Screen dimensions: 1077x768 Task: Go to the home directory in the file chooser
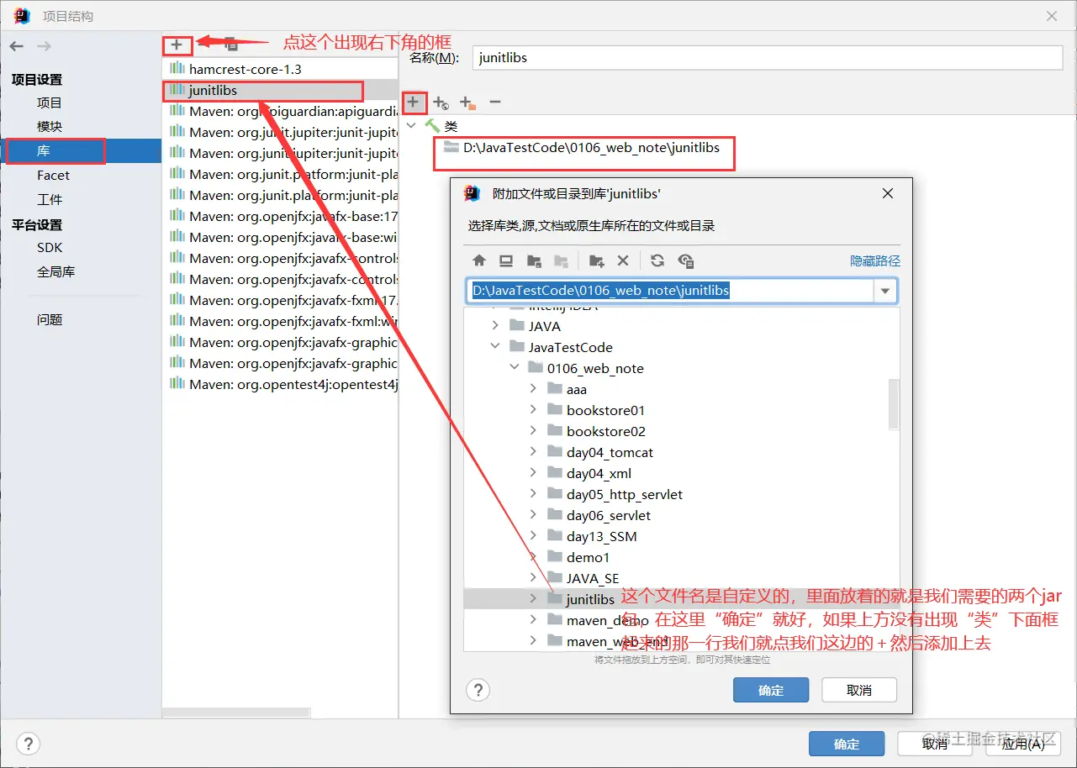coord(479,260)
